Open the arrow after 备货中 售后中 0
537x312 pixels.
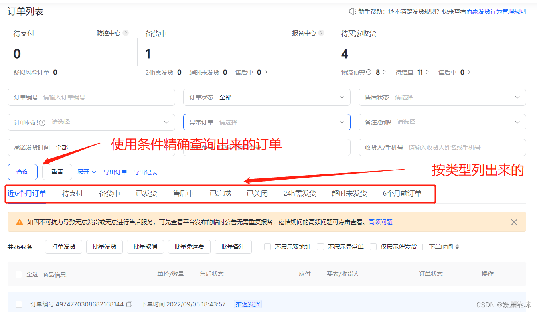(x=266, y=72)
